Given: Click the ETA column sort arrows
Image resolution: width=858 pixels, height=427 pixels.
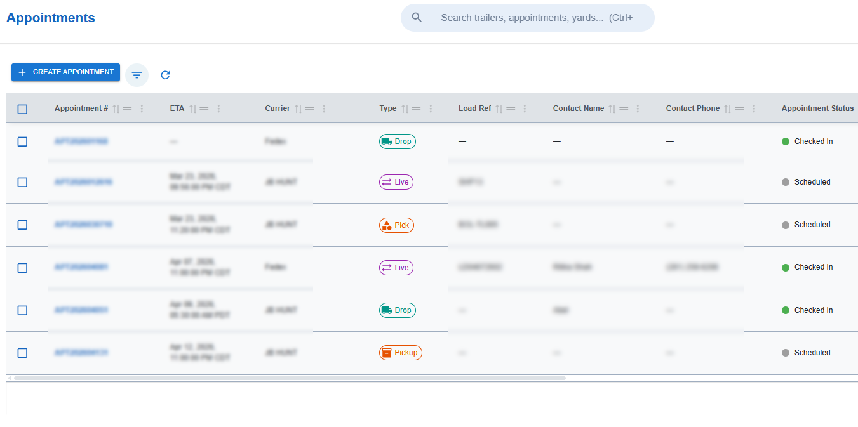Looking at the screenshot, I should (193, 109).
